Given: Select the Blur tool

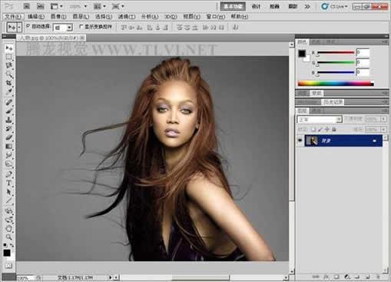Looking at the screenshot, I should [9, 154].
